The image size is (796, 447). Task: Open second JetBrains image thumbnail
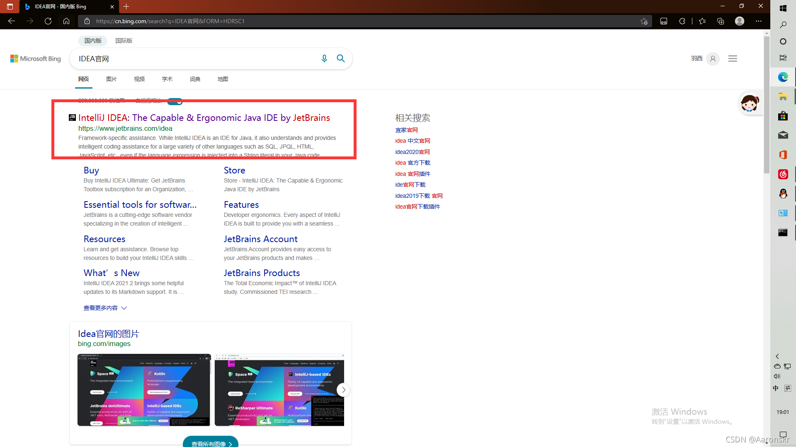[x=279, y=390]
